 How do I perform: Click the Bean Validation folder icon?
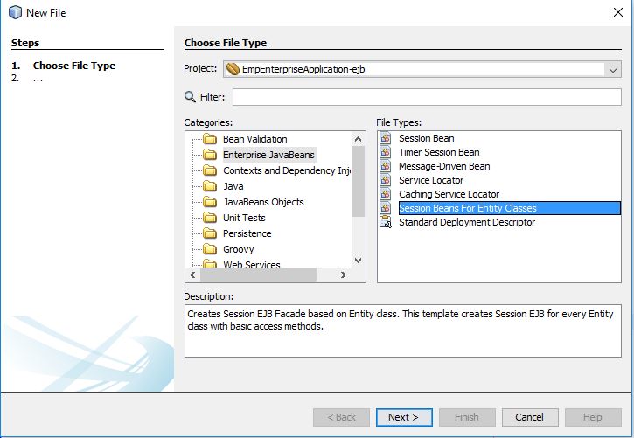[x=210, y=139]
